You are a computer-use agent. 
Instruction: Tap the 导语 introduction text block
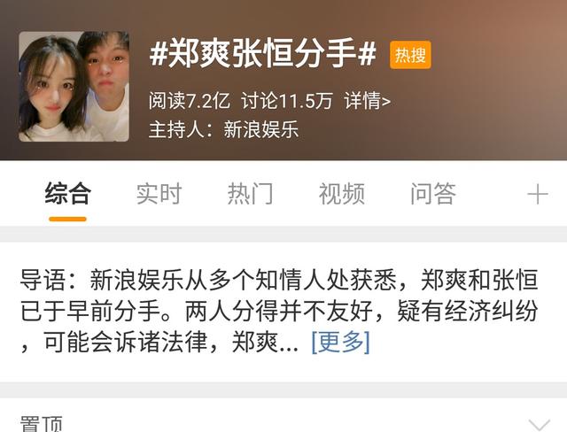[x=279, y=312]
